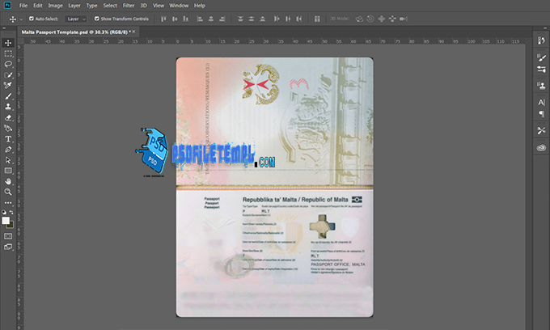The image size is (550, 330).
Task: Open the Image menu
Action: [x=56, y=6]
